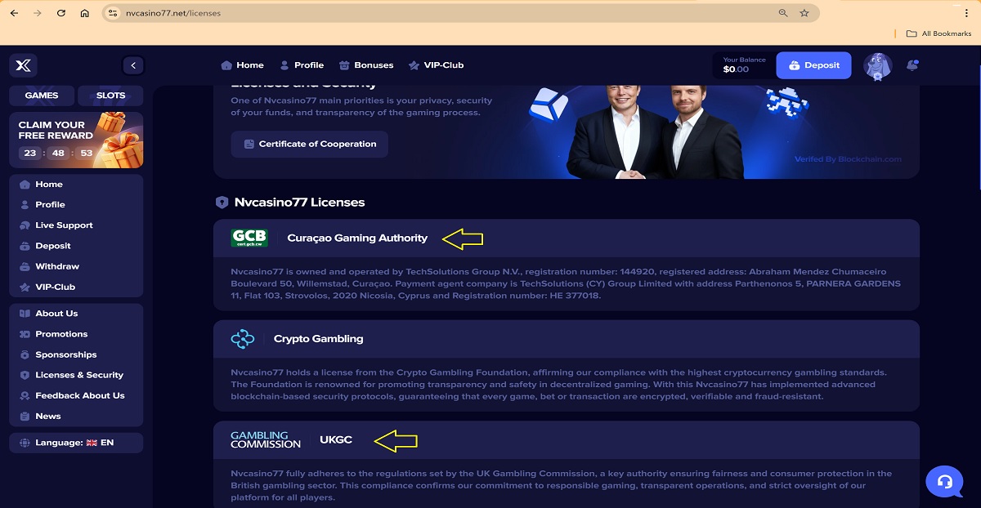This screenshot has width=981, height=508.
Task: Click the site logo in header
Action: click(24, 65)
